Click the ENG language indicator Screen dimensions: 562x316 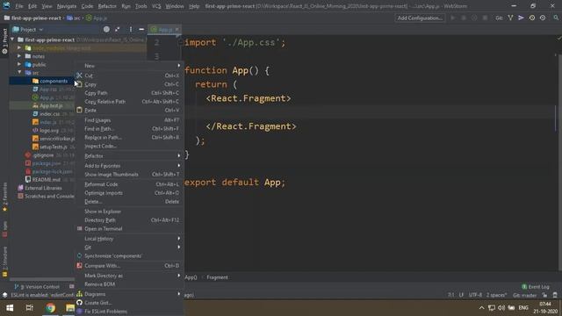point(523,308)
